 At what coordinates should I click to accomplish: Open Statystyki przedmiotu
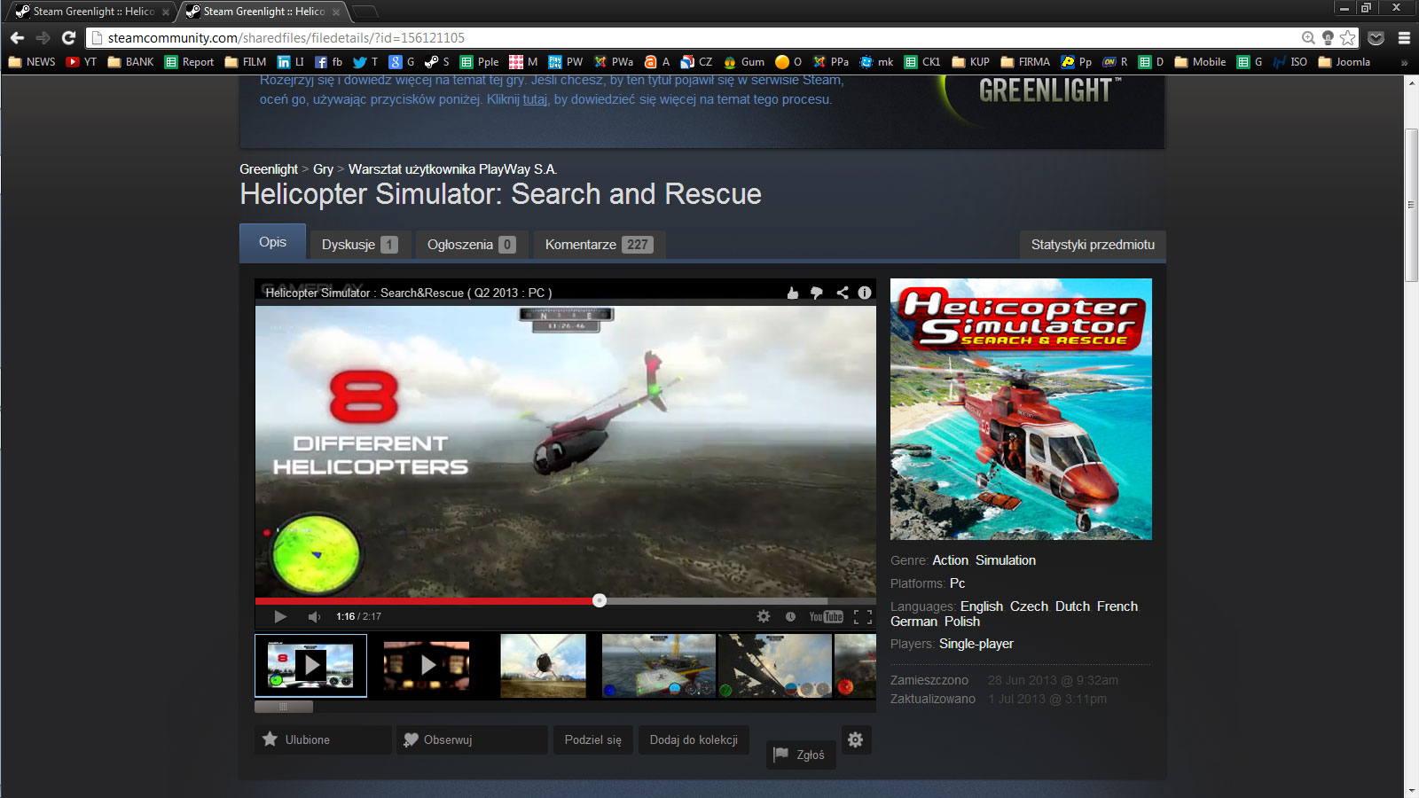pyautogui.click(x=1093, y=245)
